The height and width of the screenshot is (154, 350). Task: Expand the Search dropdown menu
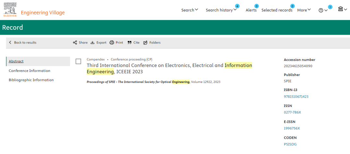click(x=190, y=10)
